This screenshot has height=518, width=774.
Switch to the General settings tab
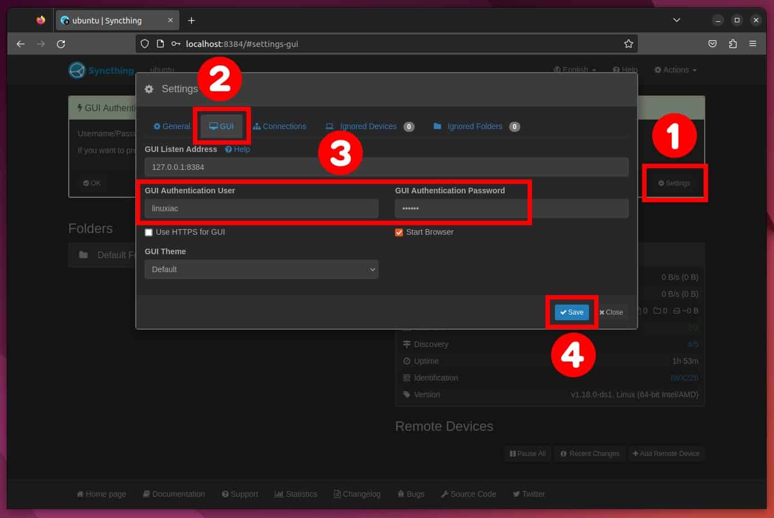pyautogui.click(x=171, y=126)
